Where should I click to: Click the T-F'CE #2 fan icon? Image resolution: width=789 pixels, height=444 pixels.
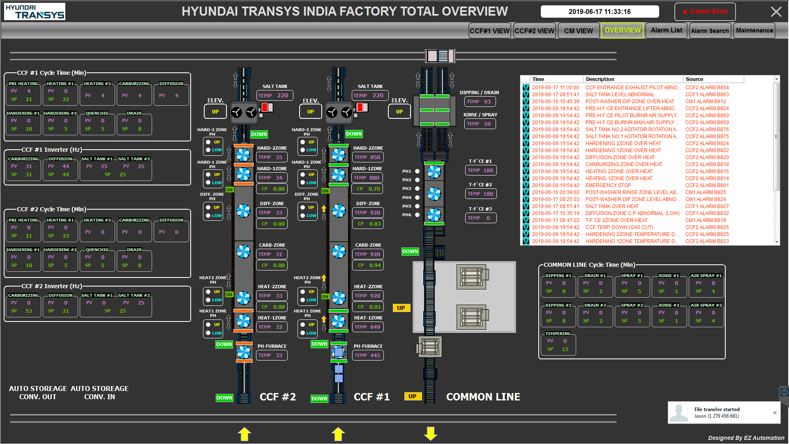[x=434, y=194]
